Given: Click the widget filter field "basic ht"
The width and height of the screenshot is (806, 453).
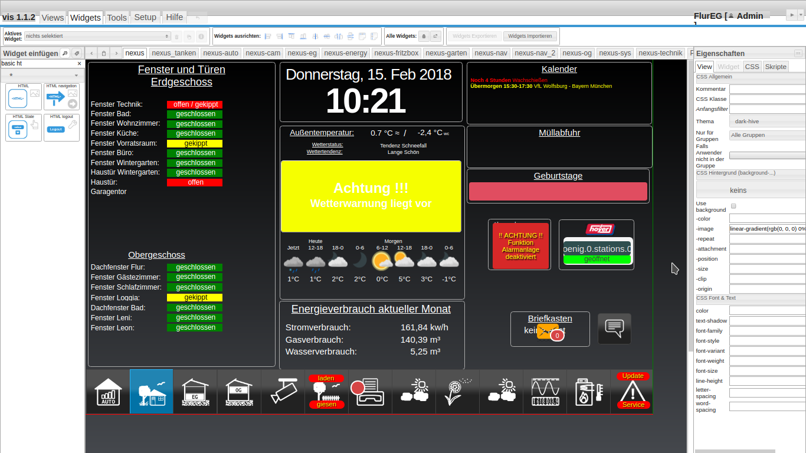Looking at the screenshot, I should (x=38, y=63).
